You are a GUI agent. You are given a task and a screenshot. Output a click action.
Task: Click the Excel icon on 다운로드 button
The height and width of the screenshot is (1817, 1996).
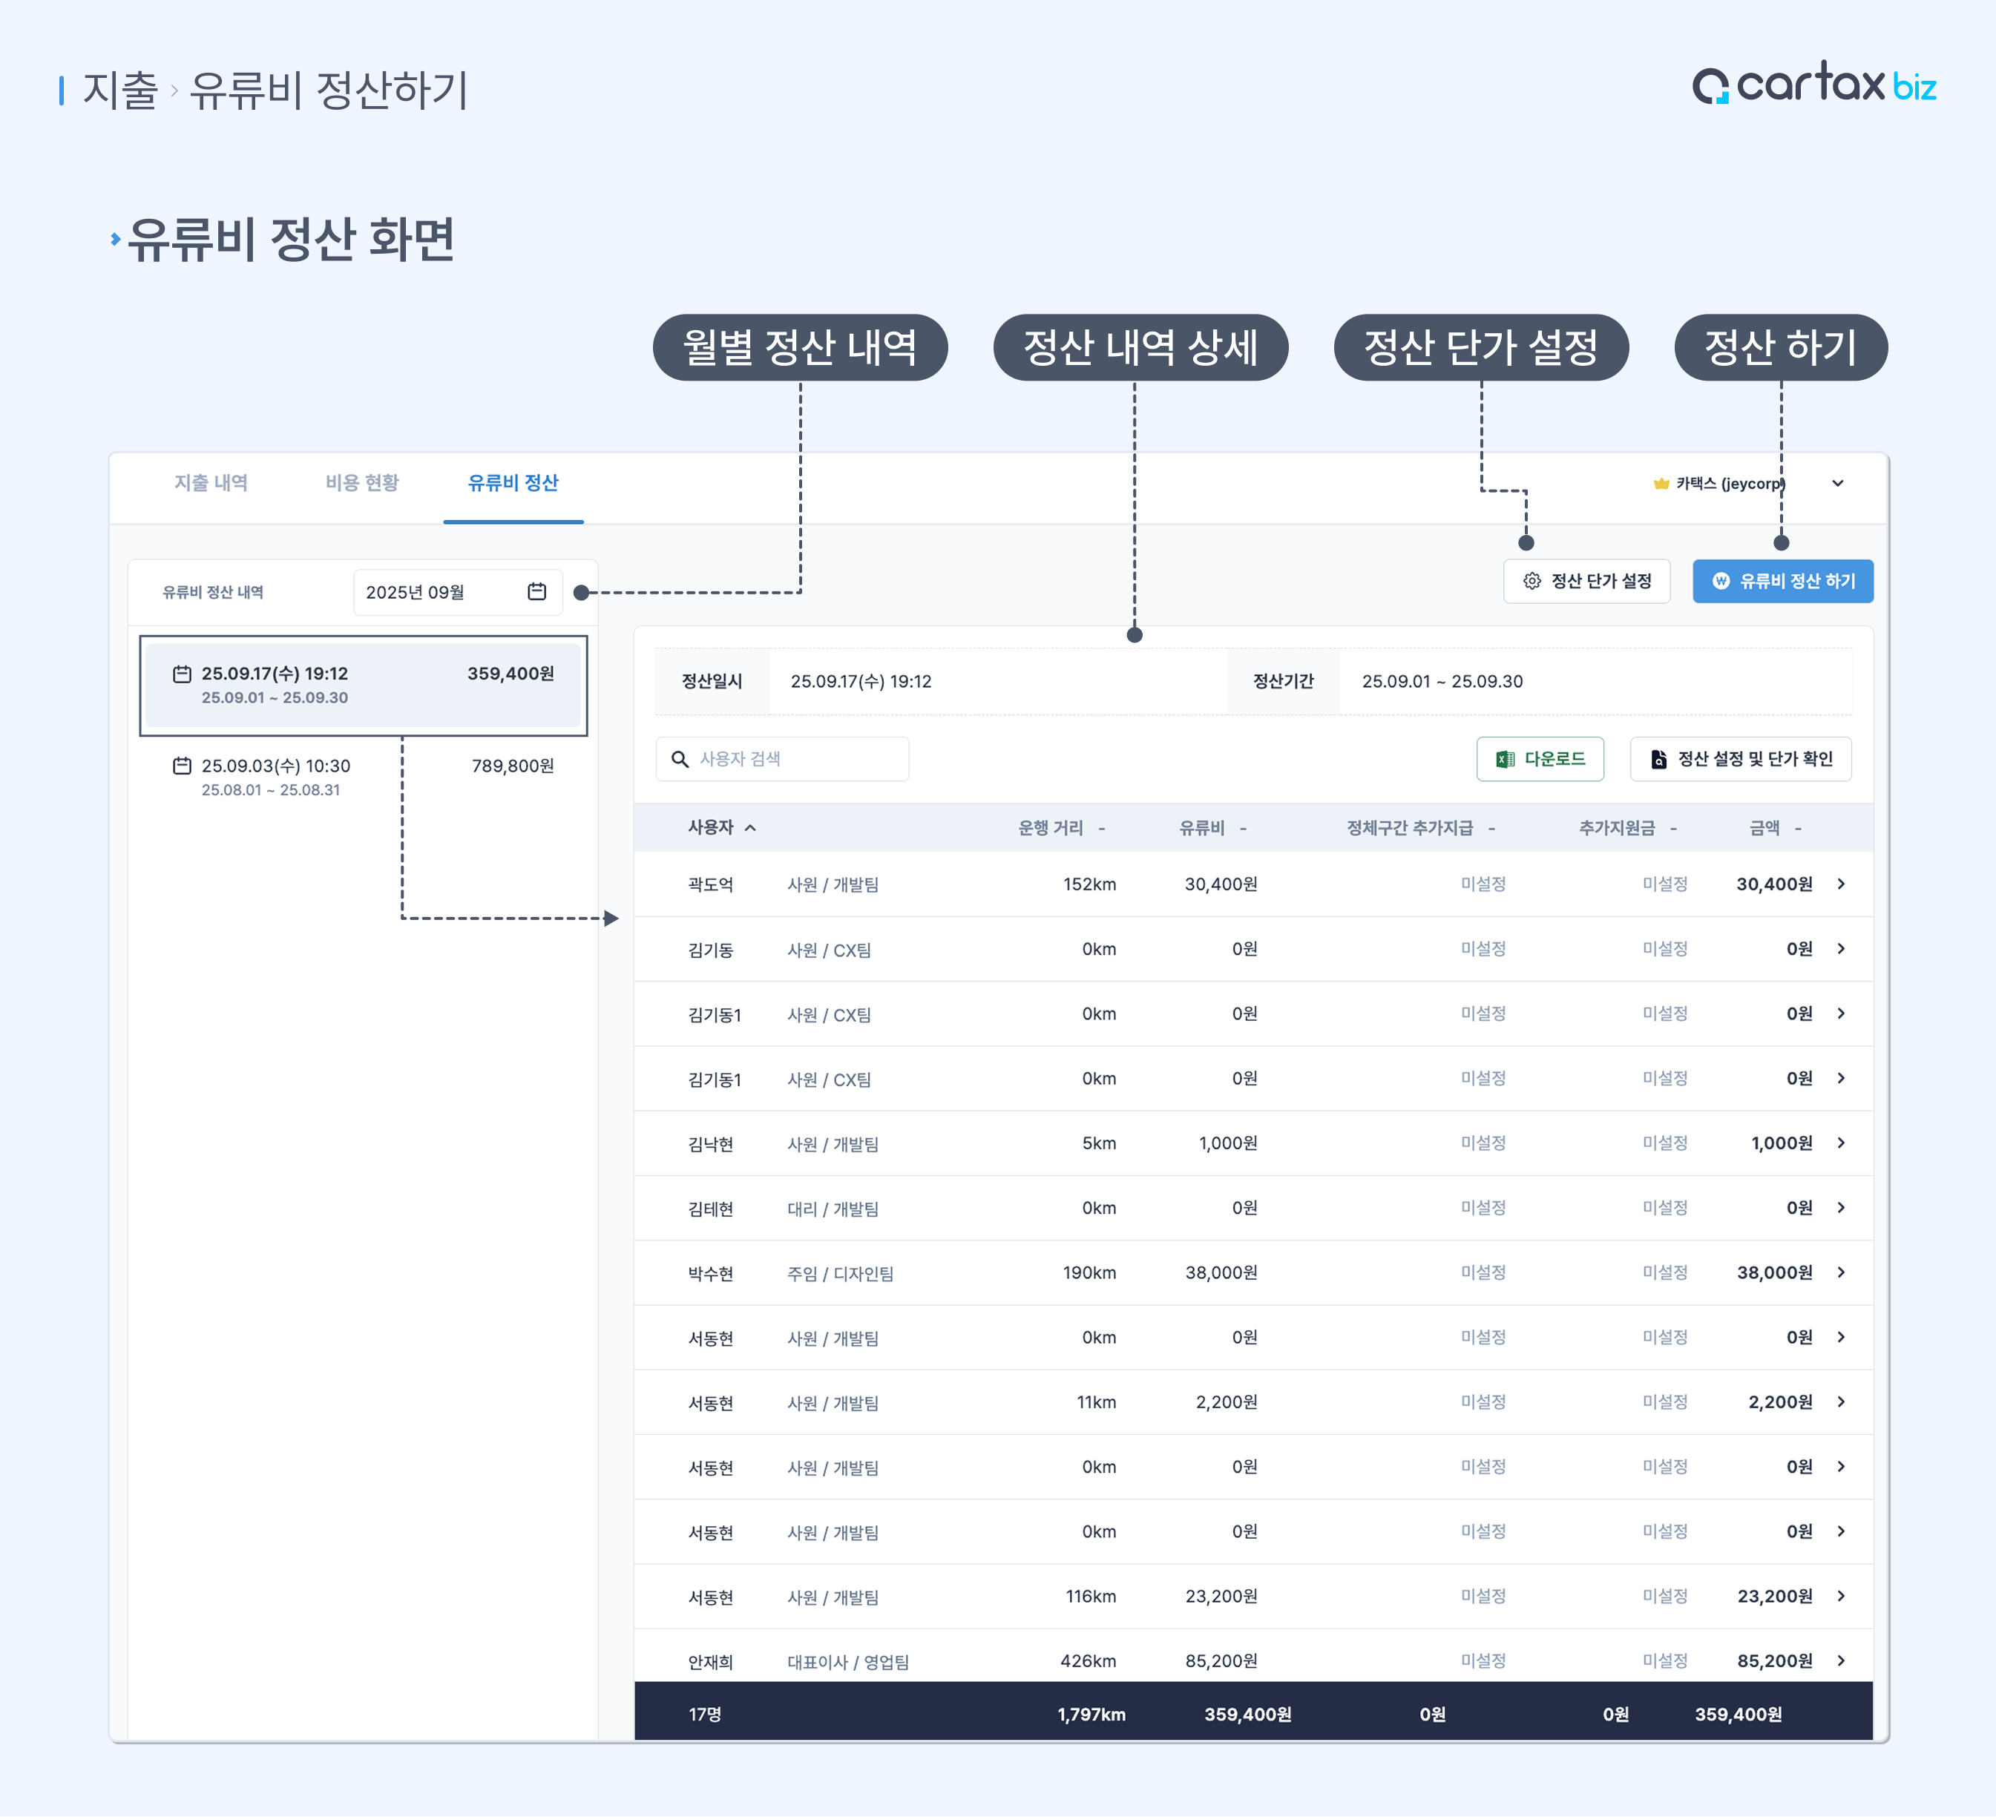point(1505,760)
